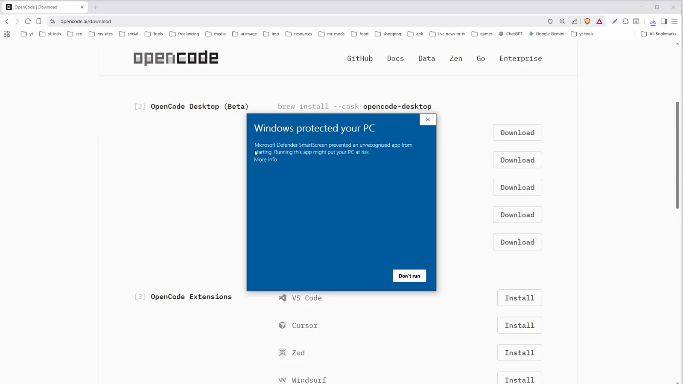Click the page vertical scrollbar thumb

(677, 155)
